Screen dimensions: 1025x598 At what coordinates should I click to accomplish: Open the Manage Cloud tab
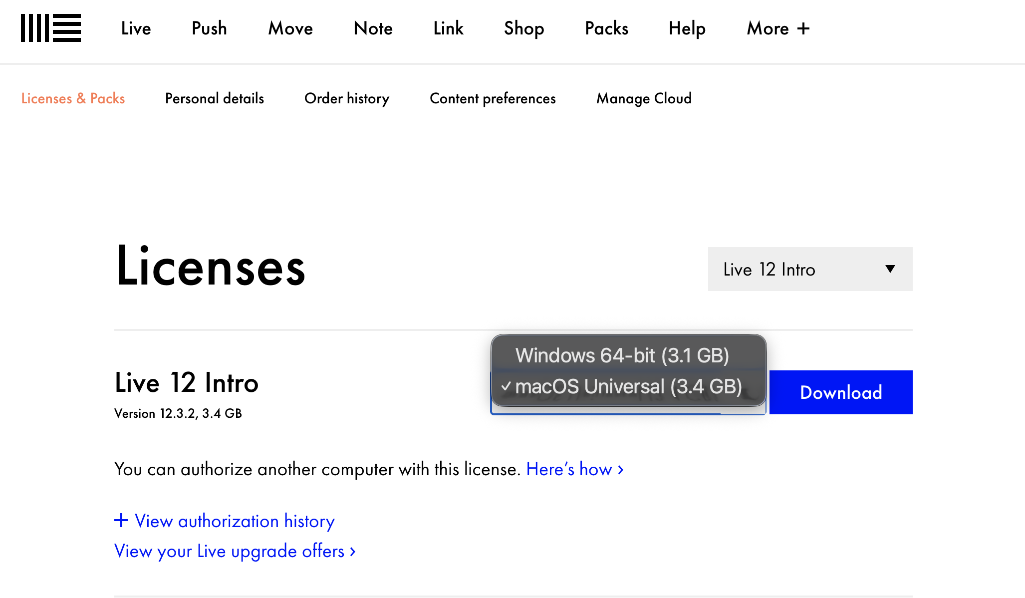[644, 98]
